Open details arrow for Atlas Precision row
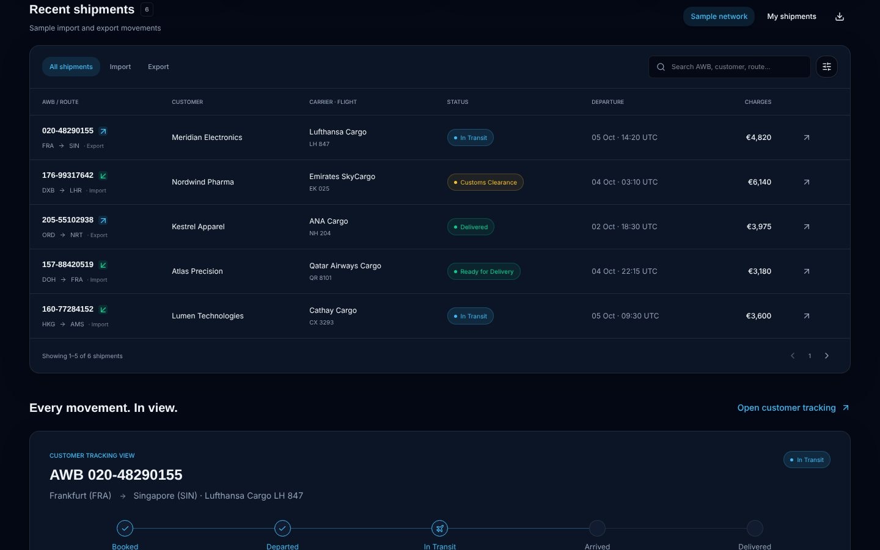Image resolution: width=880 pixels, height=550 pixels. 807,271
